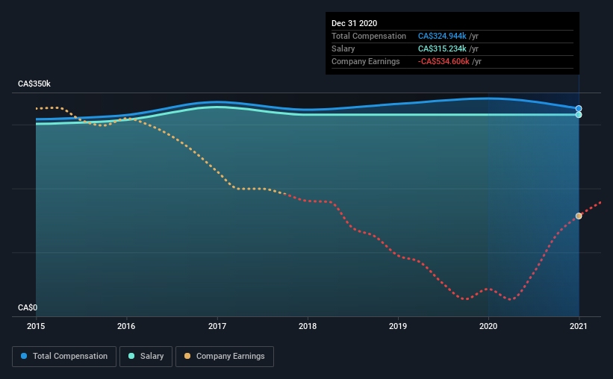Image resolution: width=613 pixels, height=379 pixels.
Task: Click the CA$324.944k Total Compensation value
Action: click(x=442, y=36)
